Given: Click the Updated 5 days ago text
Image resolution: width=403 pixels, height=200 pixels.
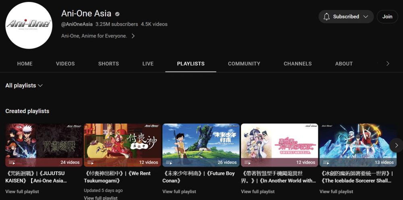Looking at the screenshot, I should click(x=103, y=190).
